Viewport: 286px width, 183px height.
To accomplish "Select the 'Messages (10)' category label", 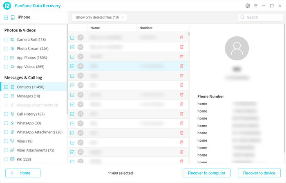I will [28, 96].
